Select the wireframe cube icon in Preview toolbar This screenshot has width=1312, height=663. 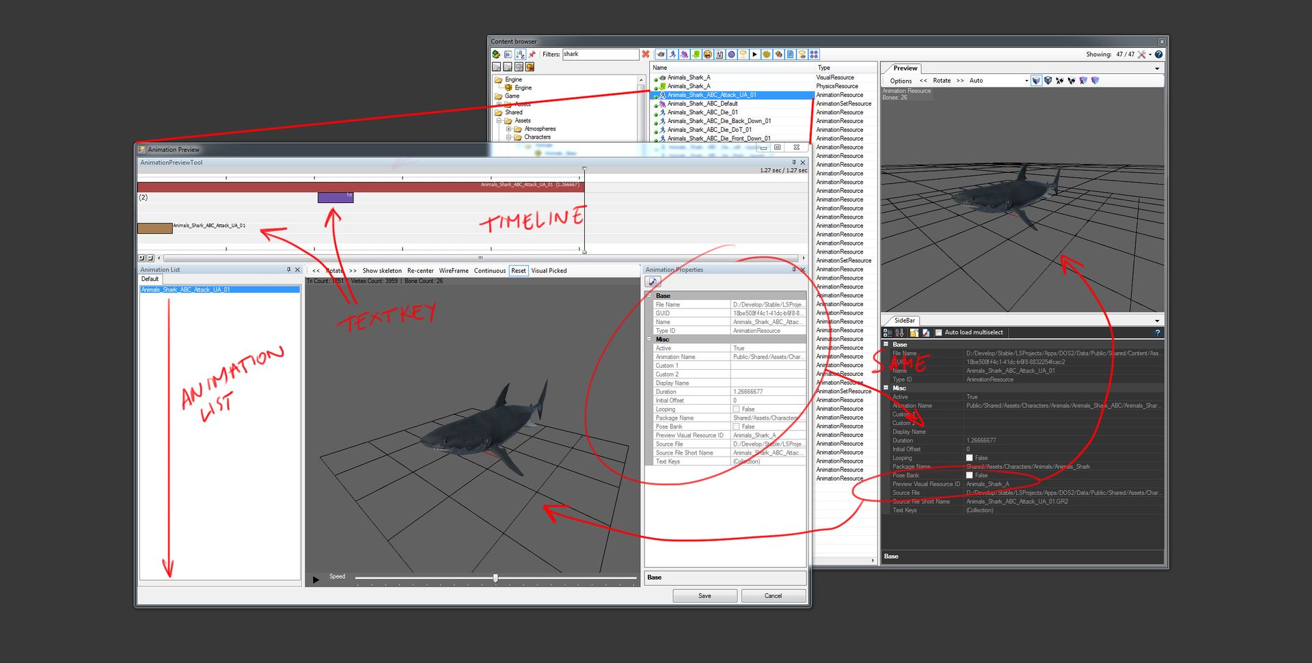coord(1050,80)
